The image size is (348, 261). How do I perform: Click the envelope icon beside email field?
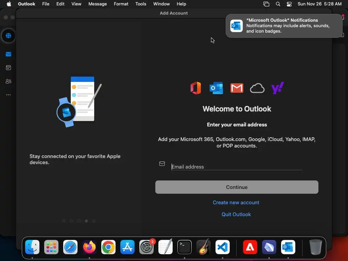162,163
